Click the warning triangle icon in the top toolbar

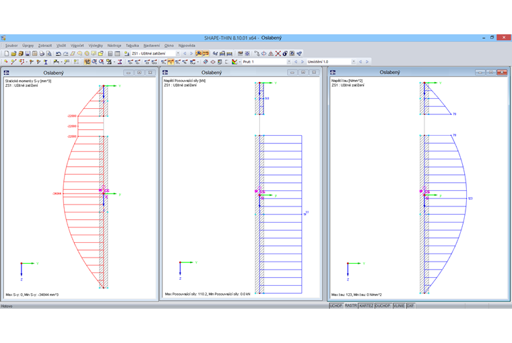click(x=271, y=54)
